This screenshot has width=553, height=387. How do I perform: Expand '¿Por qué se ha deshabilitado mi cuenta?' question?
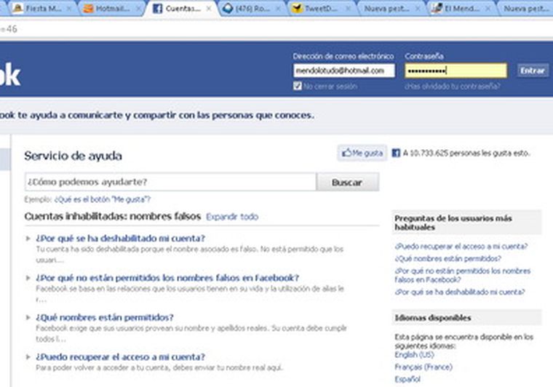pos(121,238)
